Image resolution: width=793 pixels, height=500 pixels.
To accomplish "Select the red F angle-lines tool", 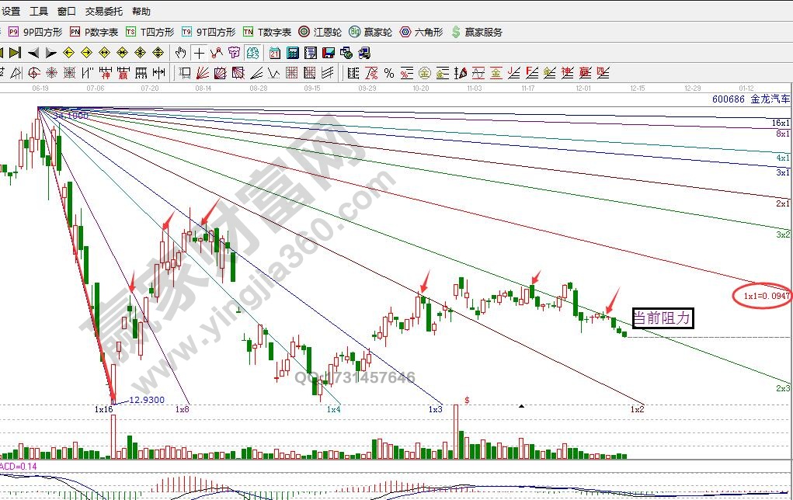I will click(x=531, y=73).
